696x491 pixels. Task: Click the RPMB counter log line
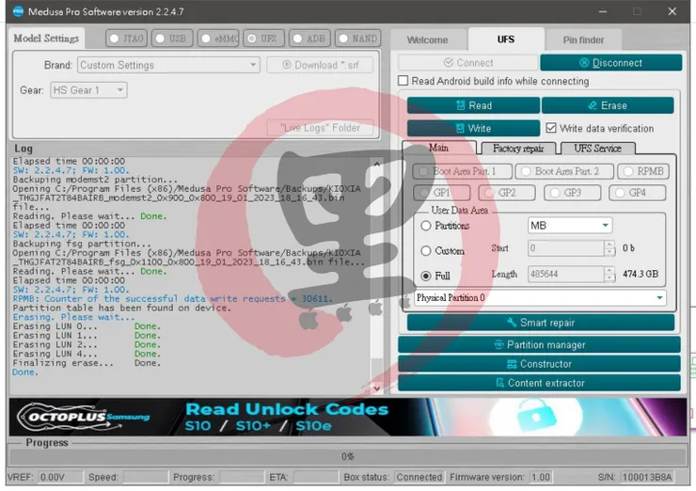point(172,298)
